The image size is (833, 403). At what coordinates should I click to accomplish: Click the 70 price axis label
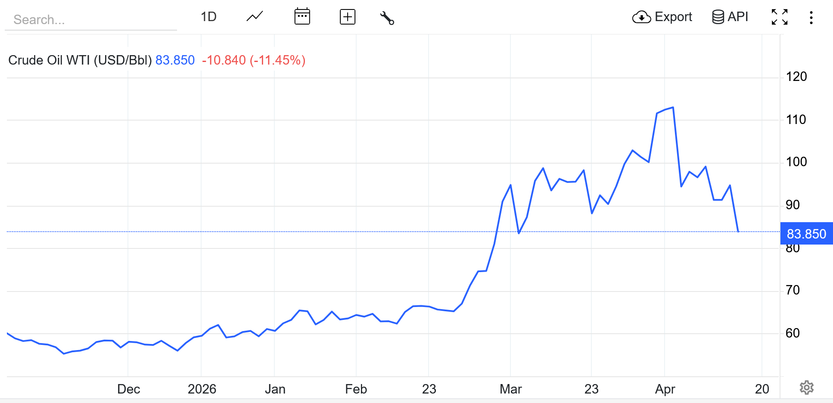point(793,290)
